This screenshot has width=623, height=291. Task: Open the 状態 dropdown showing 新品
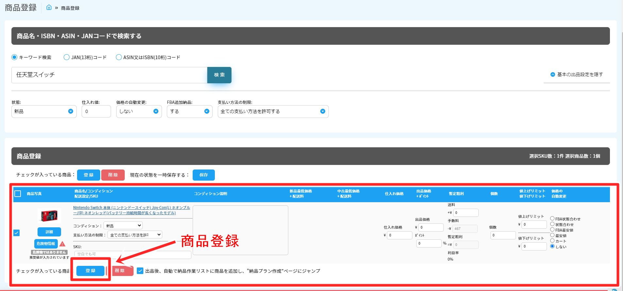[x=44, y=111]
